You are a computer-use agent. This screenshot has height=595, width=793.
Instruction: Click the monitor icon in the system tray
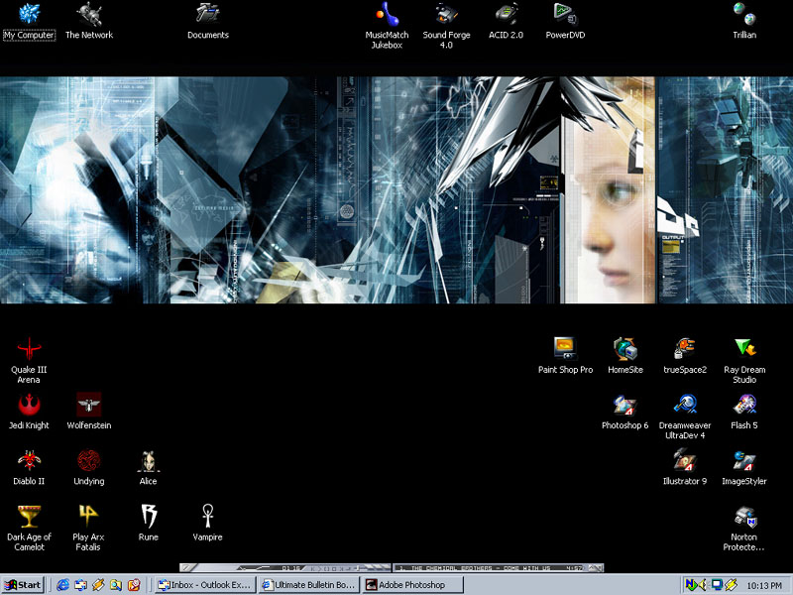pos(717,585)
